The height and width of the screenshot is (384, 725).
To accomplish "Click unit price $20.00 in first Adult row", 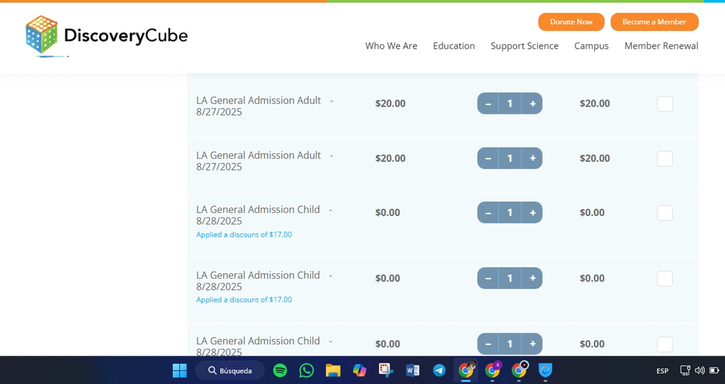I will pos(391,103).
